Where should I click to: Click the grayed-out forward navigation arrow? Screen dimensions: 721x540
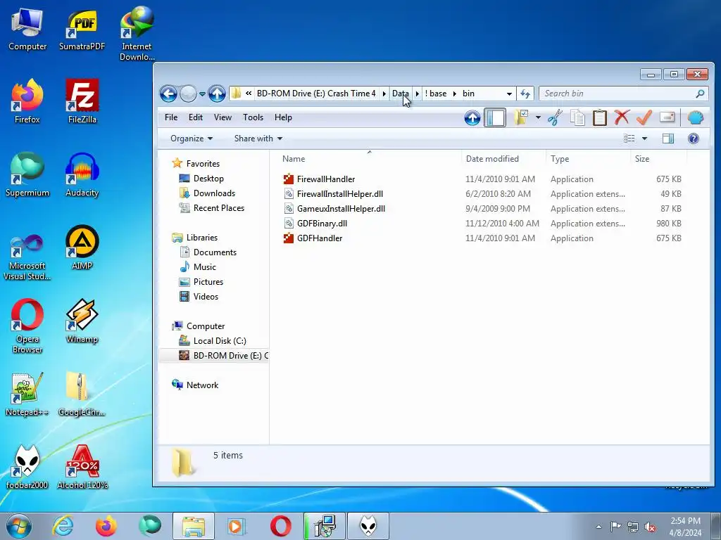point(188,94)
